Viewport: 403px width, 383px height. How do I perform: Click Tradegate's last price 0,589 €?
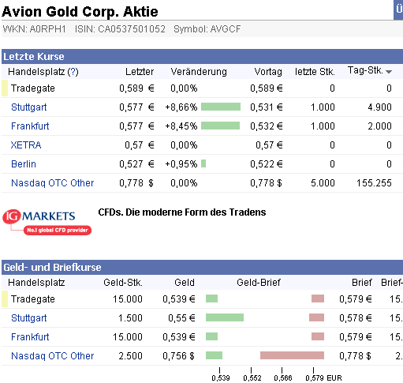tap(136, 88)
